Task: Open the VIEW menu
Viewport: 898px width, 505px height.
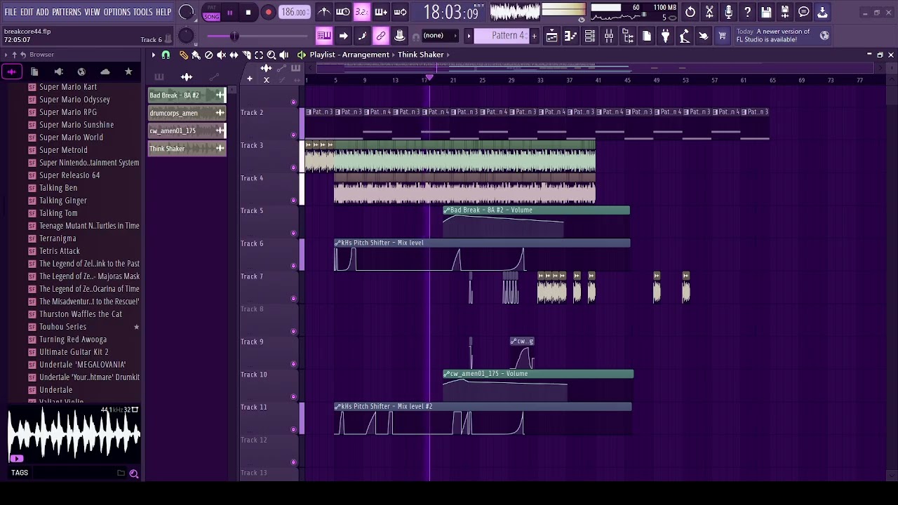Action: coord(93,13)
